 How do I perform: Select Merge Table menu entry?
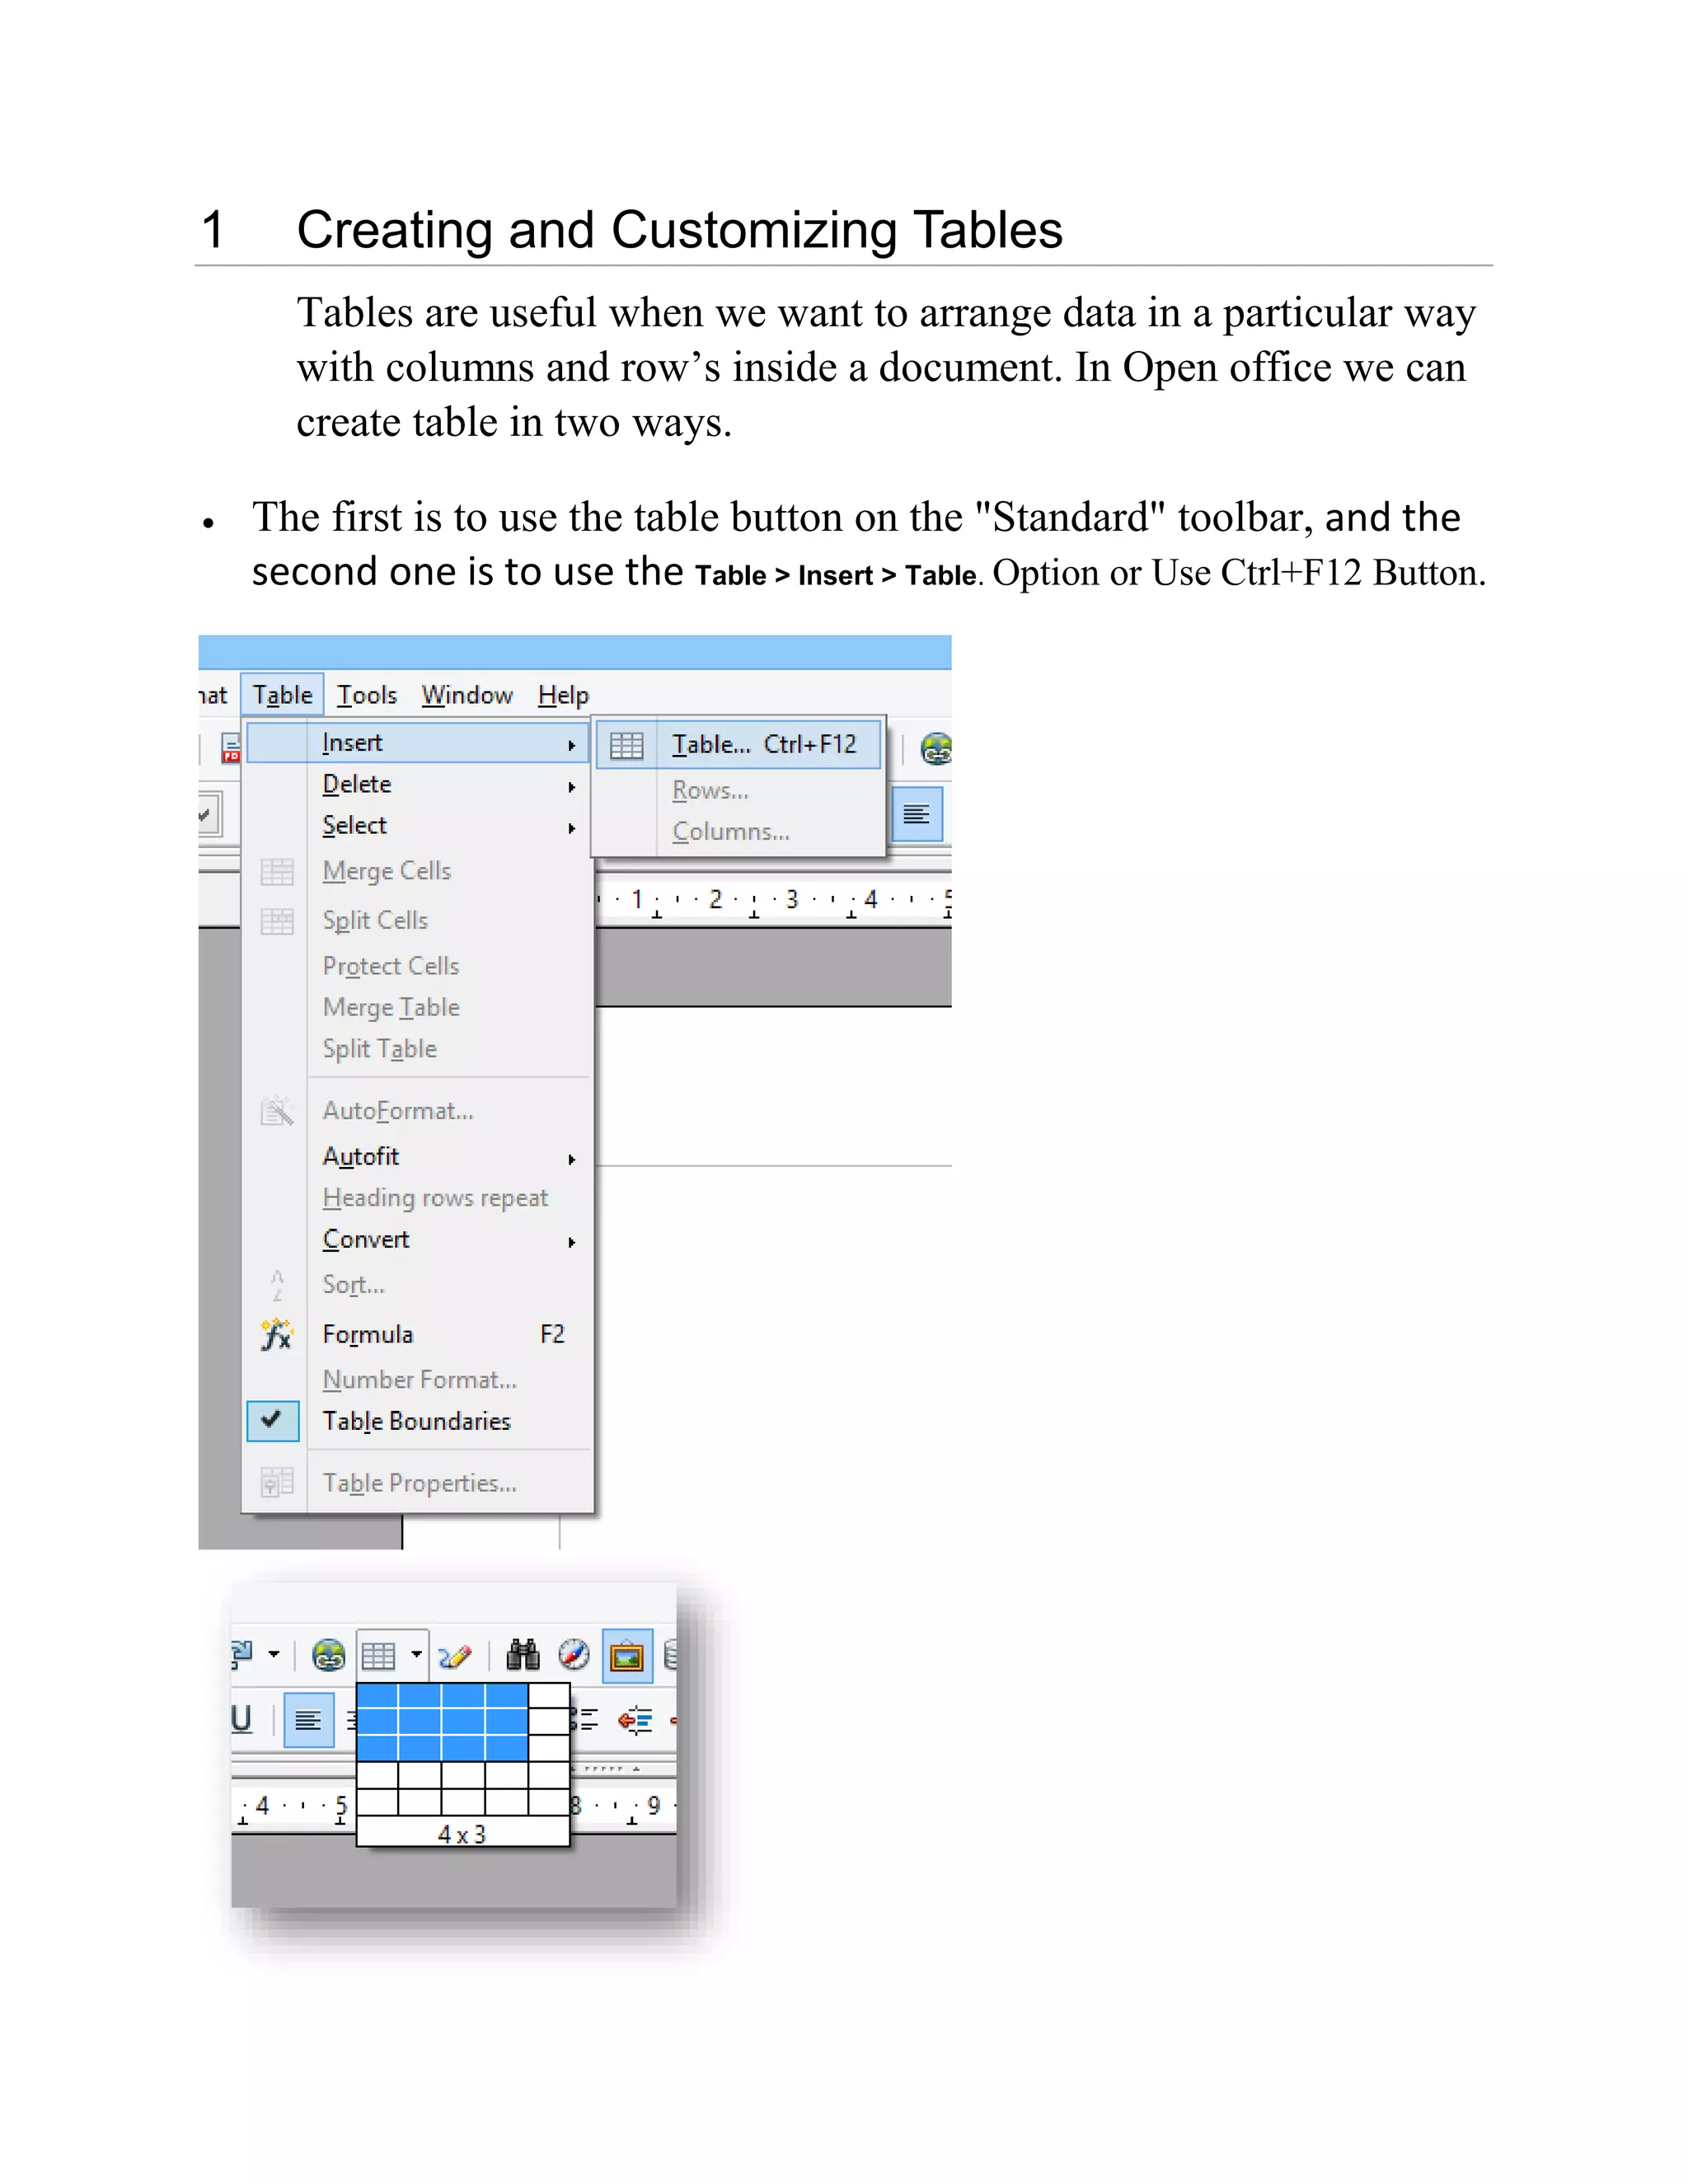pyautogui.click(x=391, y=1007)
